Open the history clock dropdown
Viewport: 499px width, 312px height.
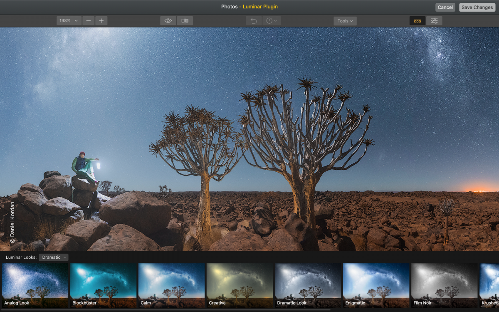(272, 21)
